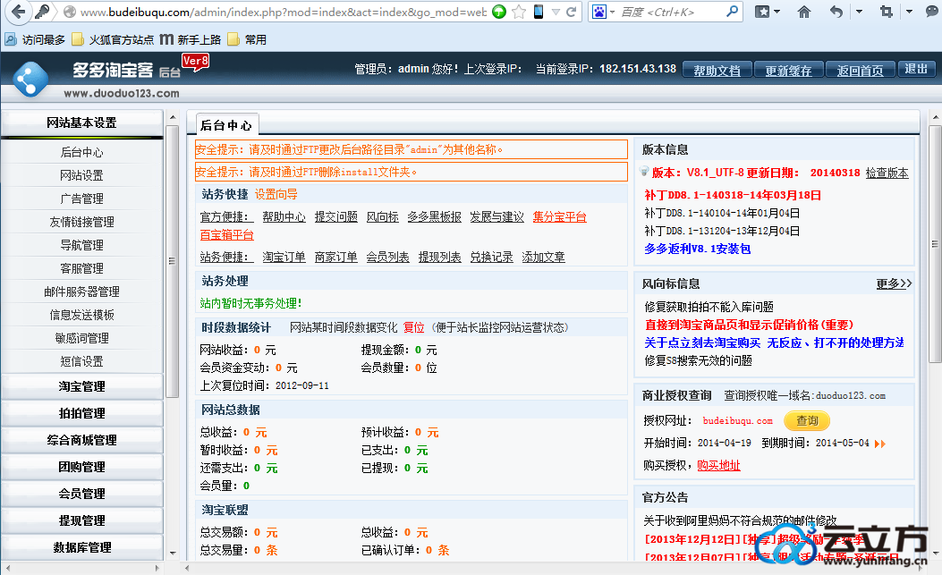
Task: Click the yellow 查询 button
Action: point(807,420)
